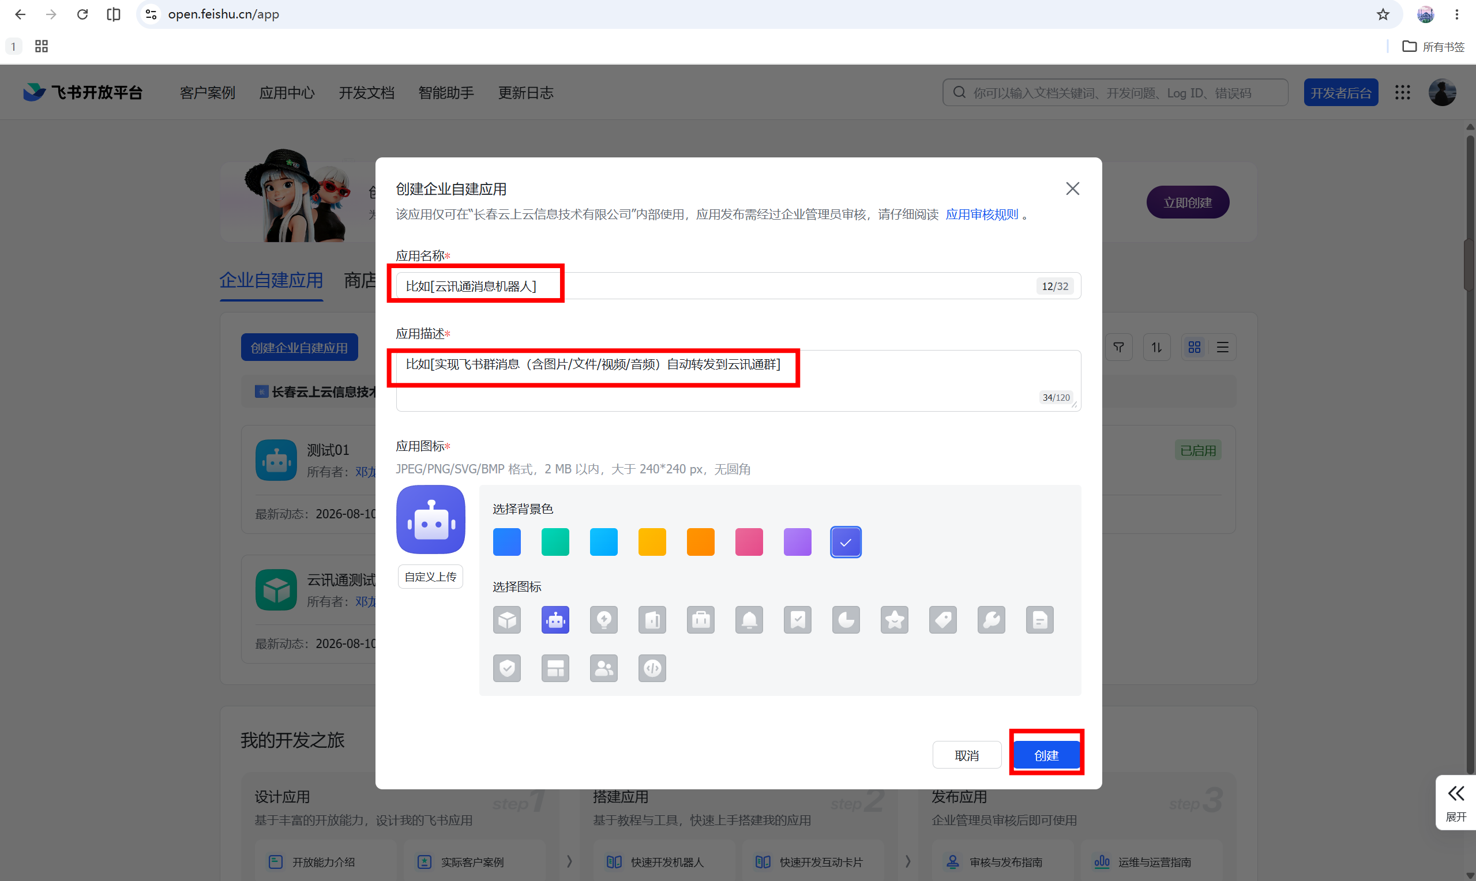Close the create app dialog
Viewport: 1476px width, 881px height.
coord(1073,189)
